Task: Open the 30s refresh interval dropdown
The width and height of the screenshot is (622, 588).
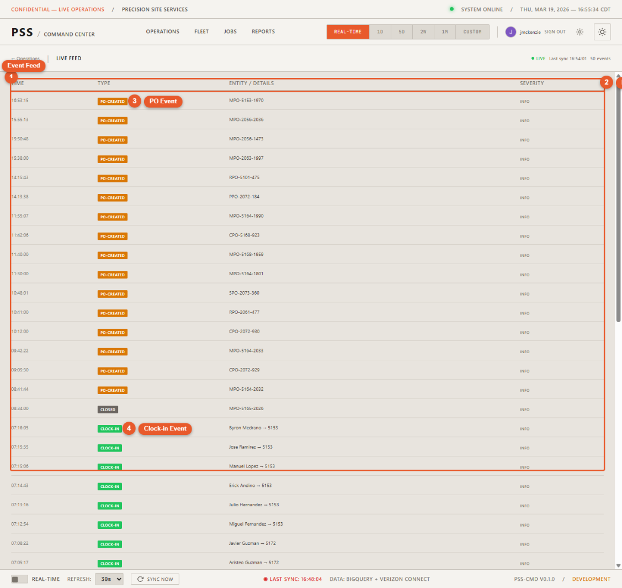Action: pos(109,579)
